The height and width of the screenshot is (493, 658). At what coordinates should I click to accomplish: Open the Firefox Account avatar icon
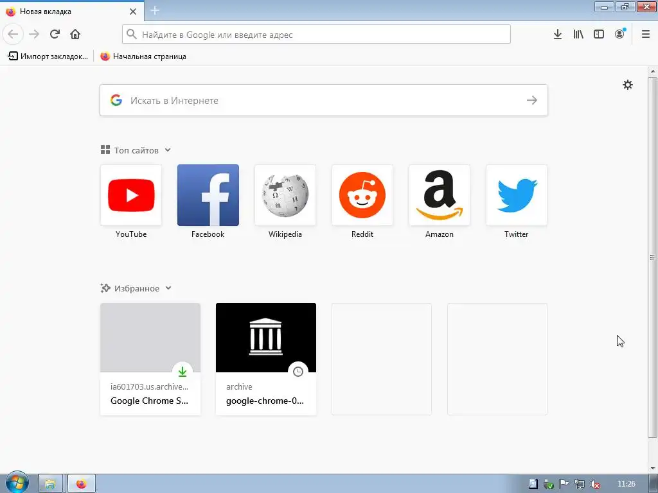(619, 34)
